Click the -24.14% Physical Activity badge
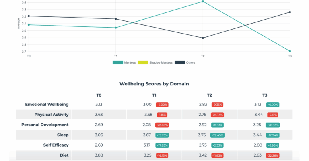 [x=217, y=115]
